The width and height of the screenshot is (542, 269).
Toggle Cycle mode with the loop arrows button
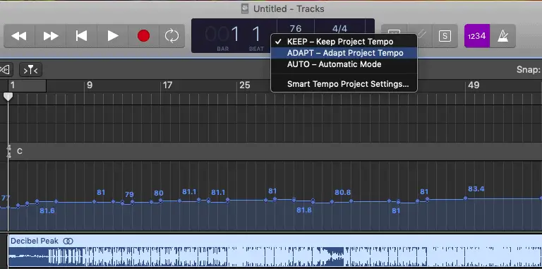(171, 36)
